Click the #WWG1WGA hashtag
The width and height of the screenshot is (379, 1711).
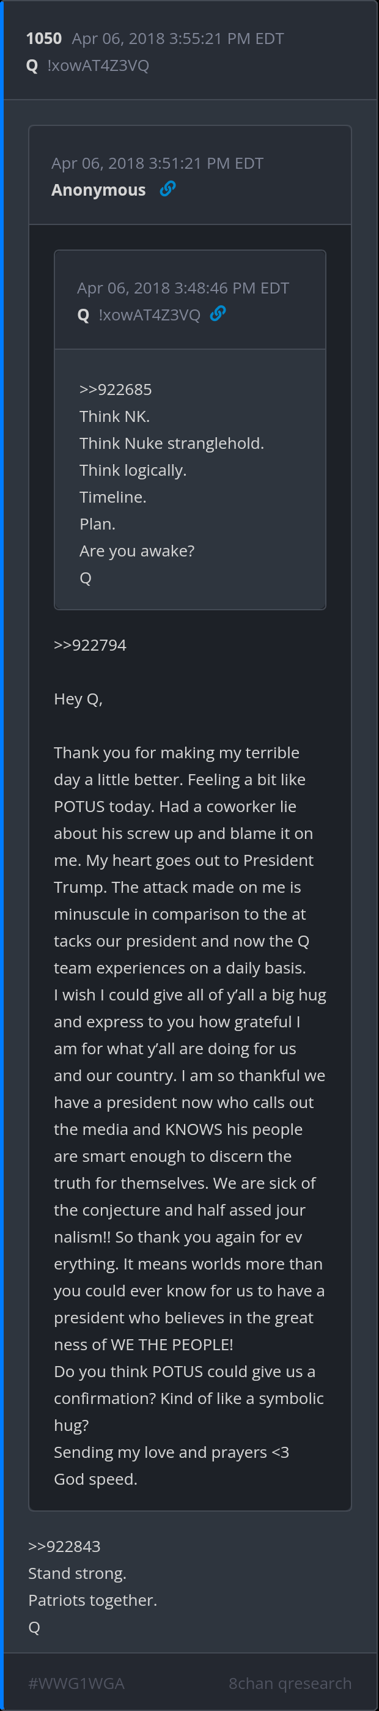pos(76,1683)
